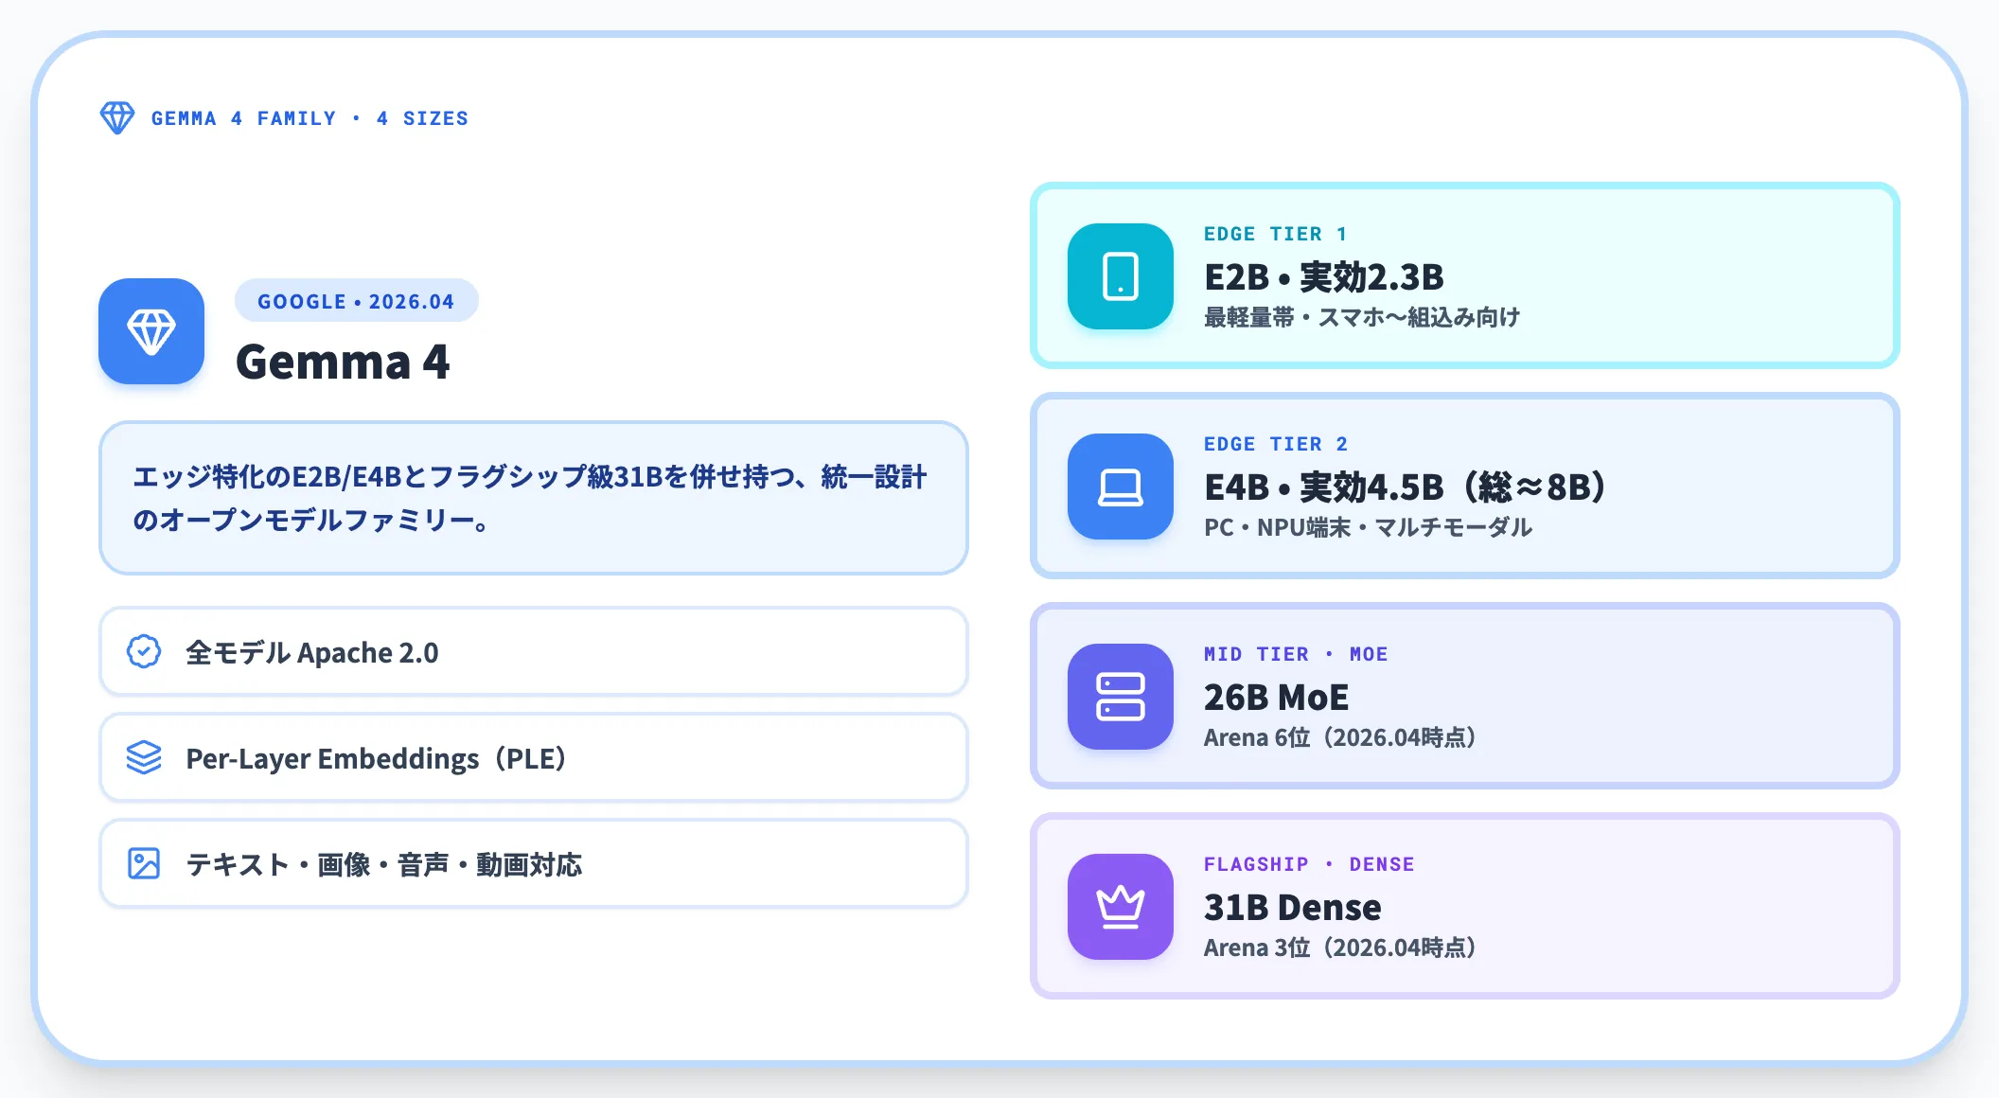Click the EDGE TIER 1 label
This screenshot has width=1999, height=1098.
pos(1275,234)
